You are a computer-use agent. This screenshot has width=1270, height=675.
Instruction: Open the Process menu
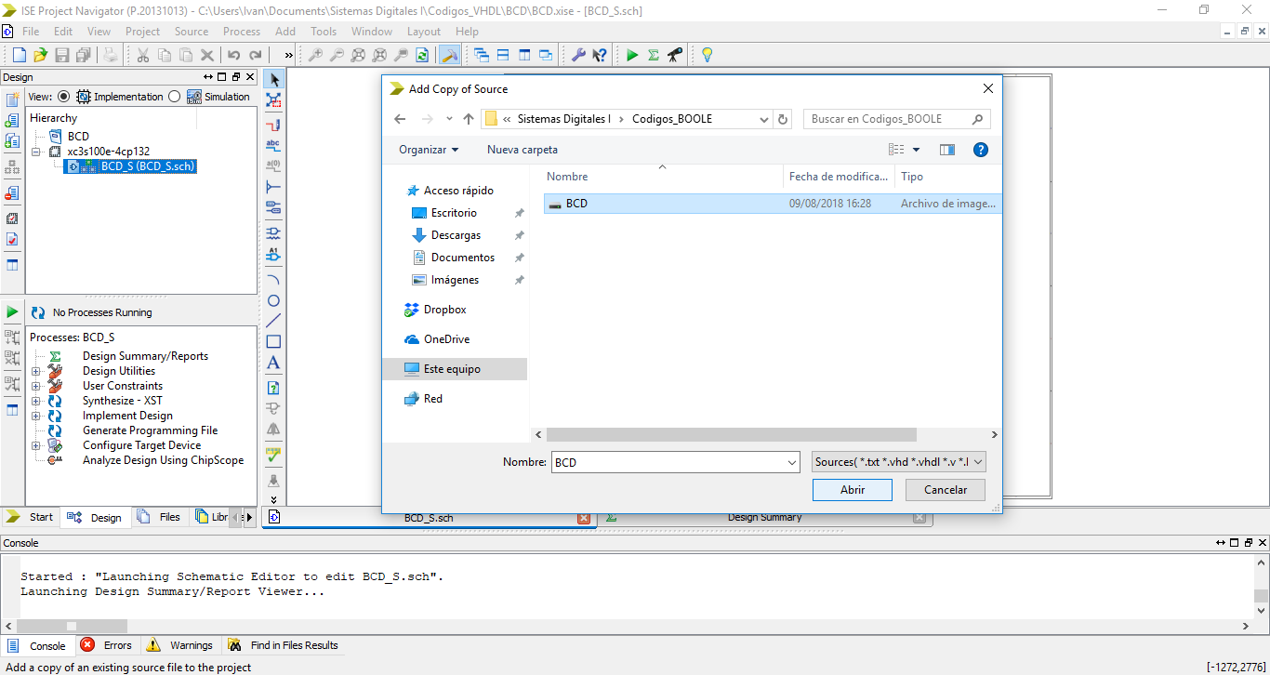(x=242, y=31)
